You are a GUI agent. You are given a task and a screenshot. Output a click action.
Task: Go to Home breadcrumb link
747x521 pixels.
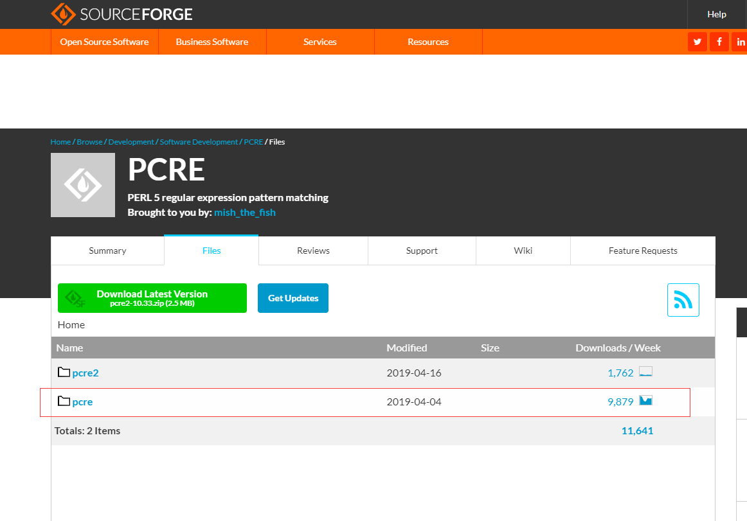[60, 142]
